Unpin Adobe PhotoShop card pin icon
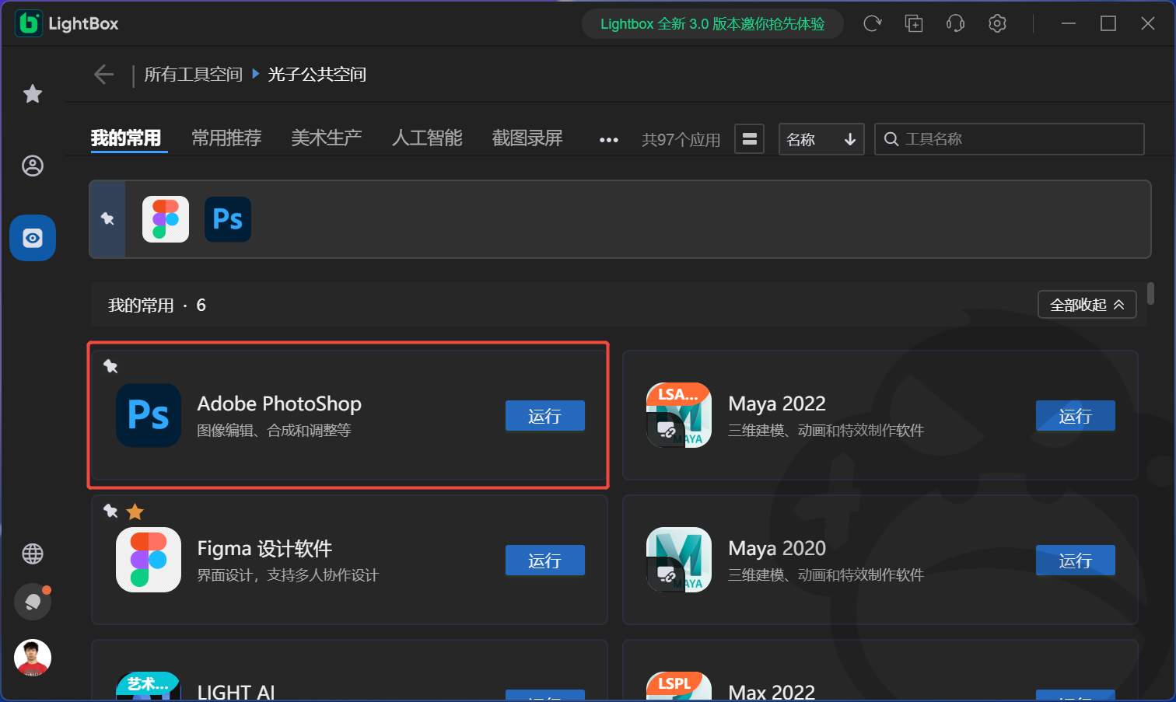1176x702 pixels. tap(111, 366)
